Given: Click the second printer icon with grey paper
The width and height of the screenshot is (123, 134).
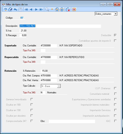Looking at the screenshot, I should coord(62,10).
